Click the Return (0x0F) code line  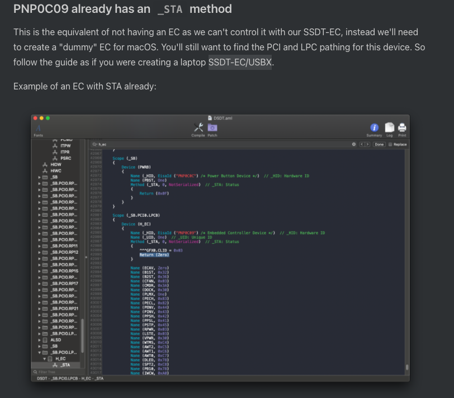click(154, 193)
